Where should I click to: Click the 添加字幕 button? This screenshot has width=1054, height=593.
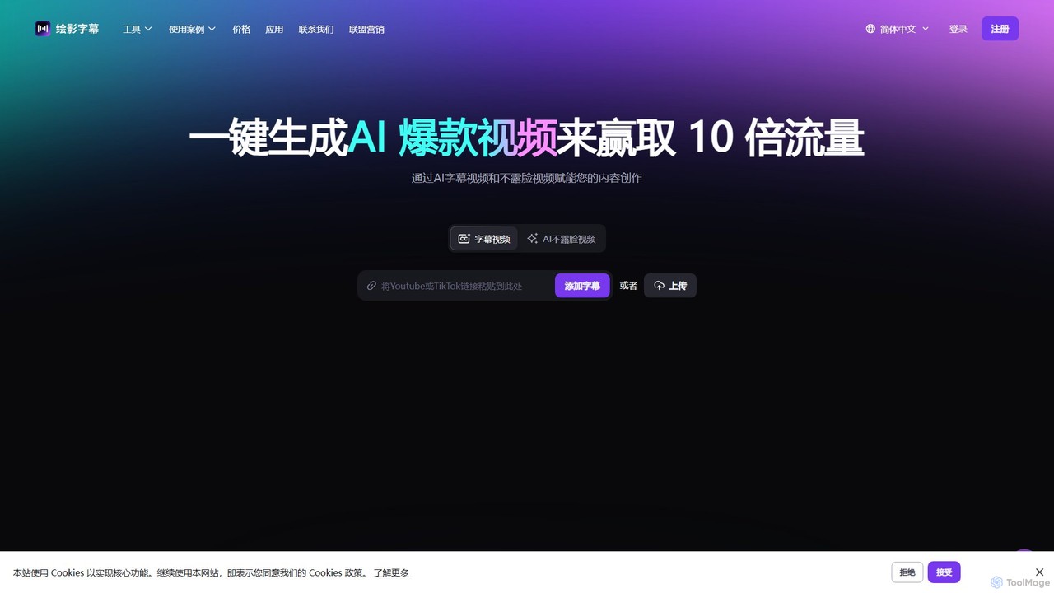(x=582, y=286)
